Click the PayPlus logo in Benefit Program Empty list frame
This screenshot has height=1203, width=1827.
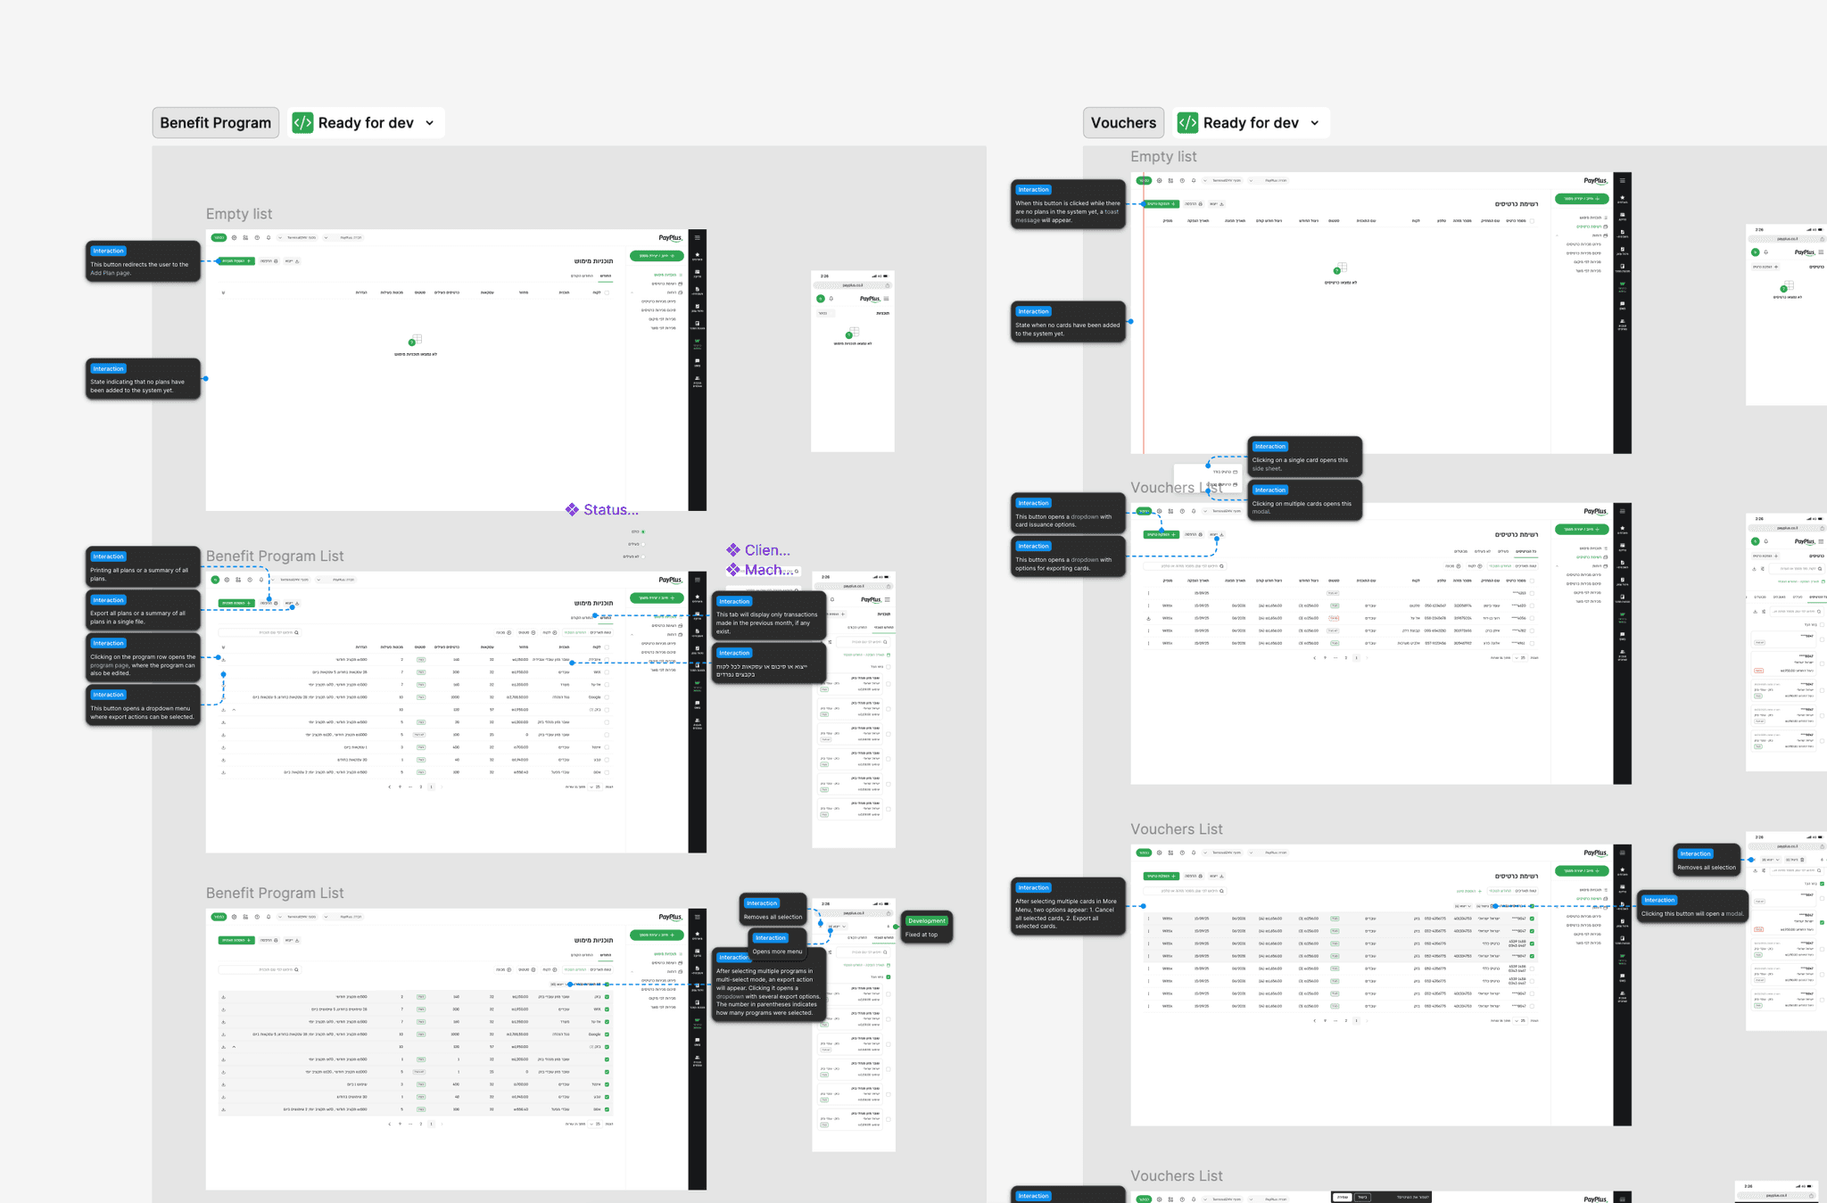[x=670, y=238]
